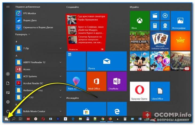Expand the 7-Zip folder chevron
195x125 pixels.
(x=61, y=48)
